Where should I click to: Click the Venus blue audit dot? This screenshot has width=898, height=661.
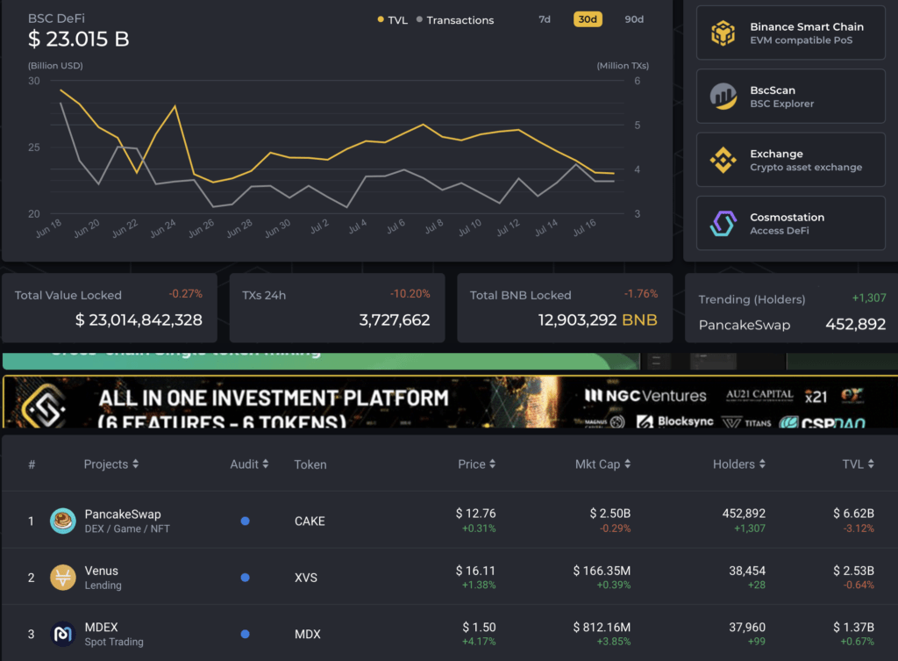(245, 578)
